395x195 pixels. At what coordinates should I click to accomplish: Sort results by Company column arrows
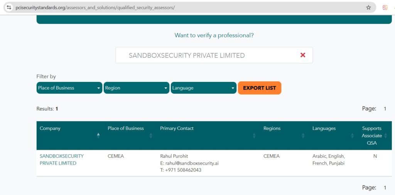pos(98,135)
